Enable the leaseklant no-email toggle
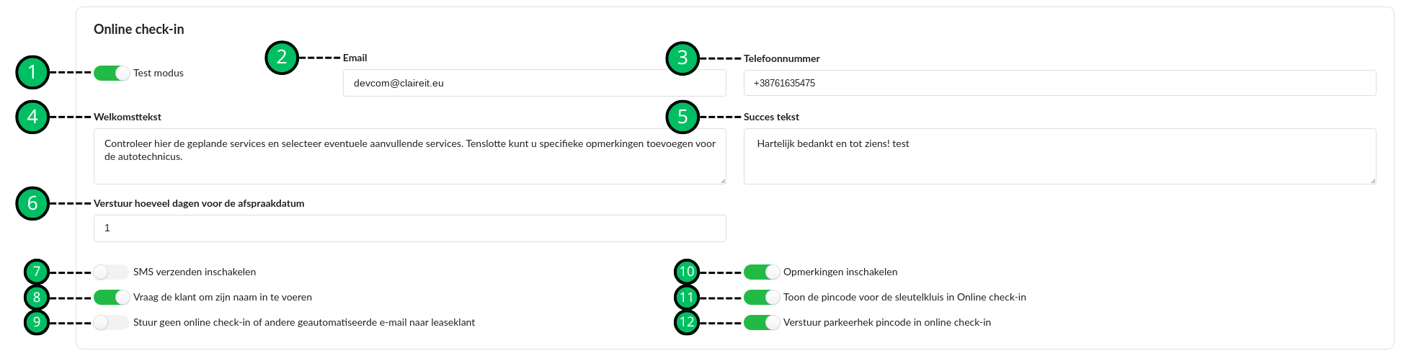1401x356 pixels. pos(111,322)
